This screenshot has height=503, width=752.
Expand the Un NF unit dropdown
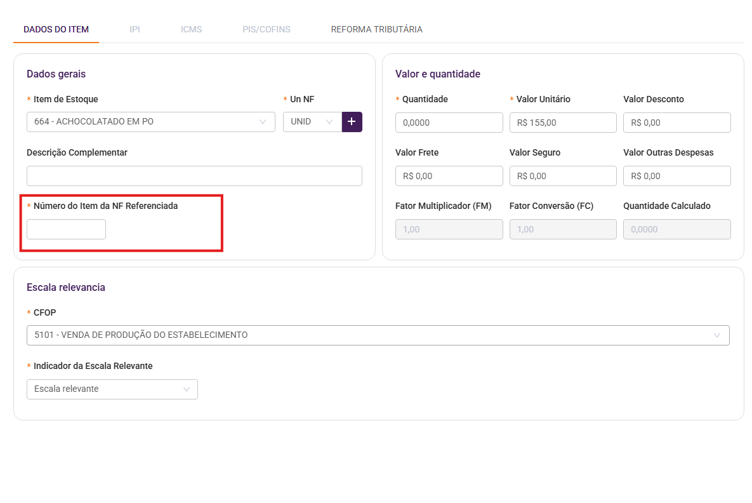[x=312, y=122]
